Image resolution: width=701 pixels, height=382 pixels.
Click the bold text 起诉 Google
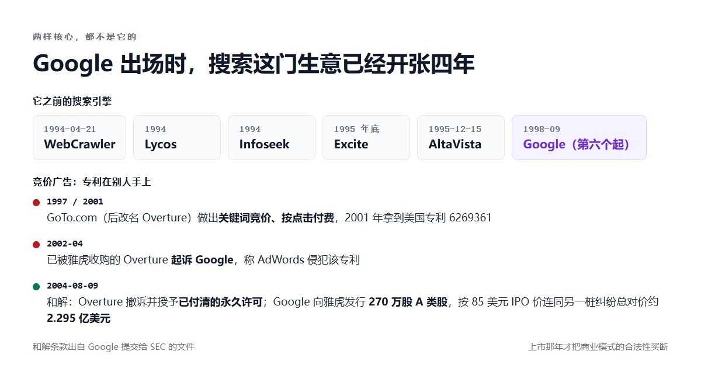pos(202,260)
